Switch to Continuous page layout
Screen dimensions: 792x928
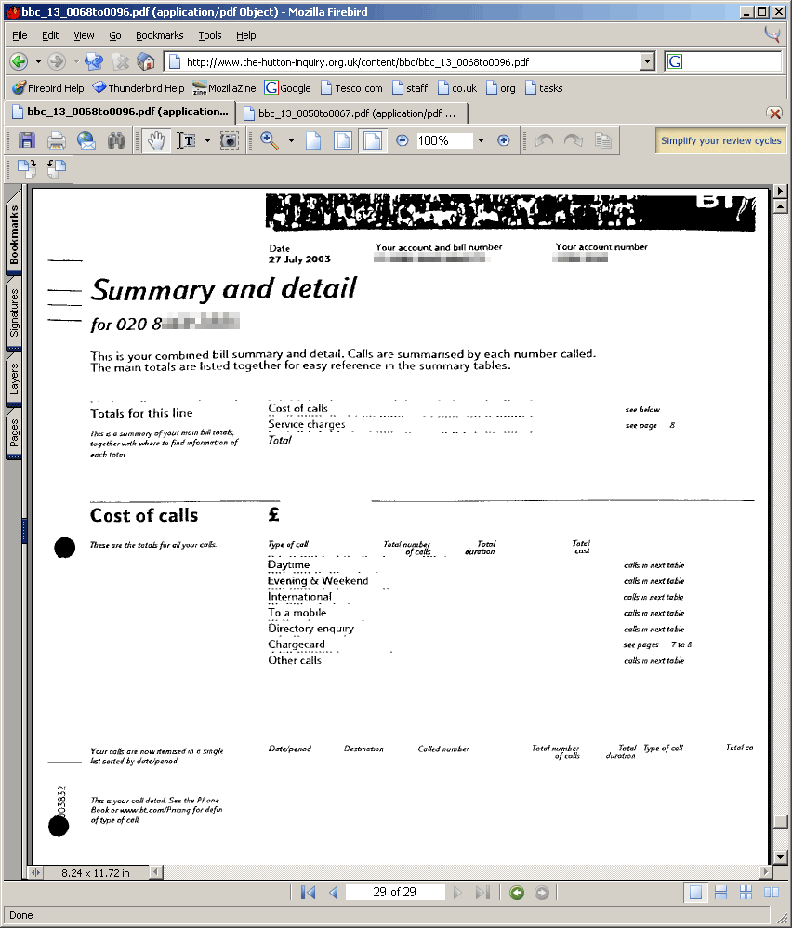point(720,893)
